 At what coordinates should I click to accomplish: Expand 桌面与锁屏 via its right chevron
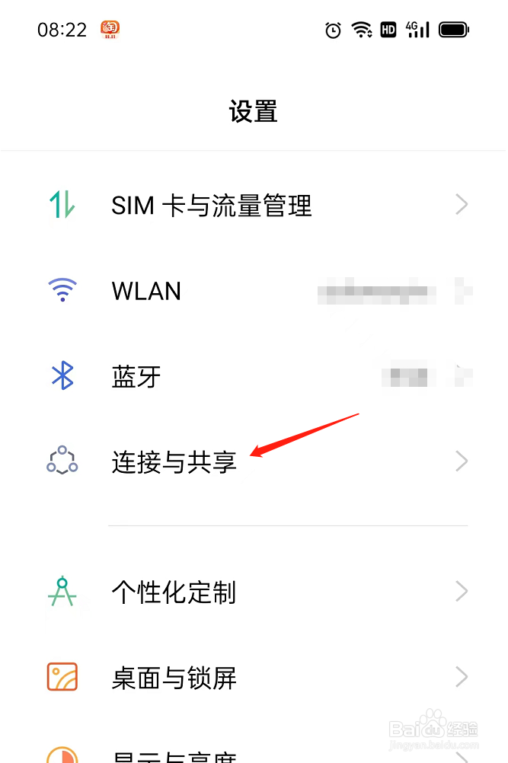tap(462, 677)
